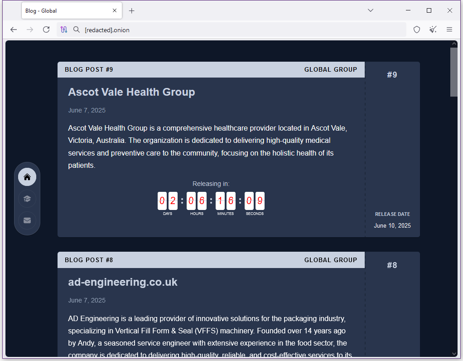
Task: Click the browser back arrow
Action: [14, 29]
